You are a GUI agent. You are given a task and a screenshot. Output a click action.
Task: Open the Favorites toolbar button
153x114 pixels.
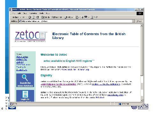(x=57, y=17)
